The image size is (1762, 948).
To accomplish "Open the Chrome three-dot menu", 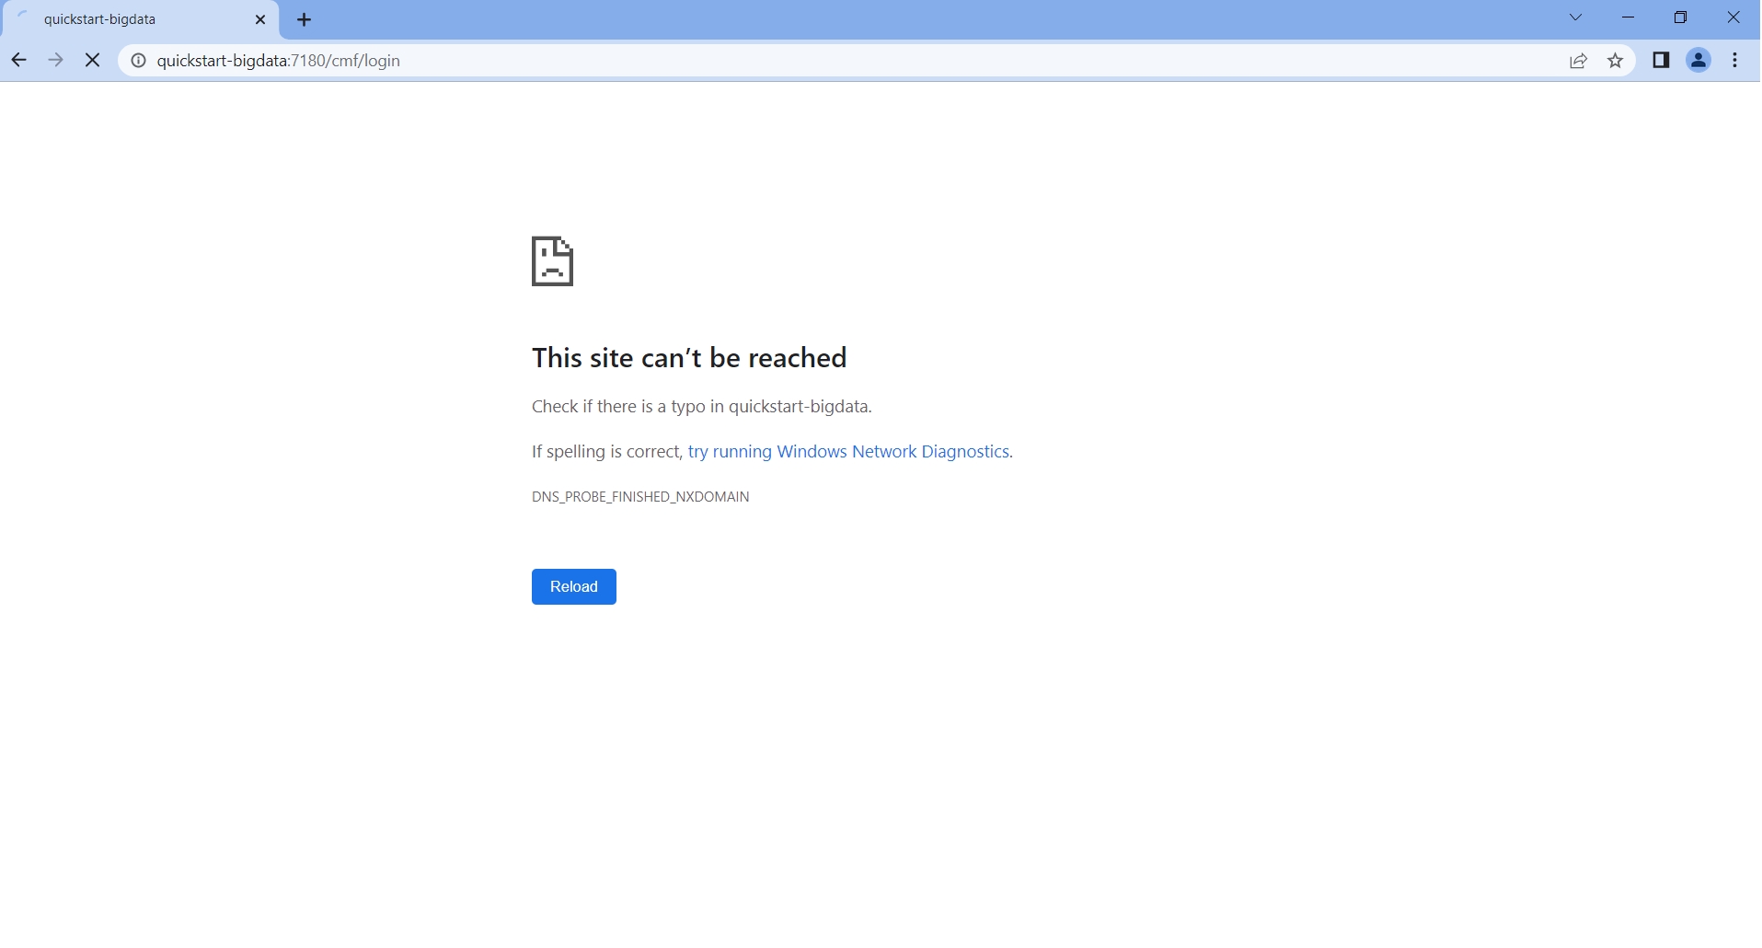I will 1735,61.
